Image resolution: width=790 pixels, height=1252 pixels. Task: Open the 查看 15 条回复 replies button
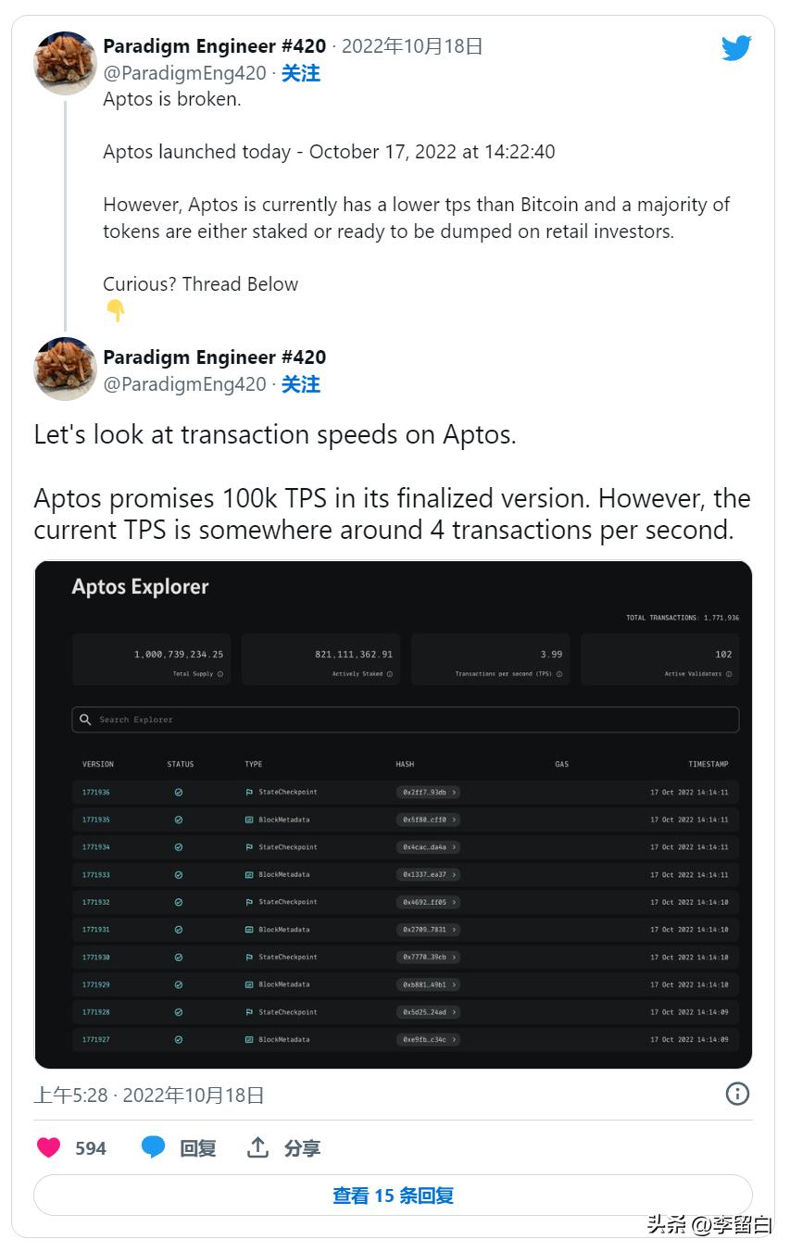click(x=395, y=1196)
